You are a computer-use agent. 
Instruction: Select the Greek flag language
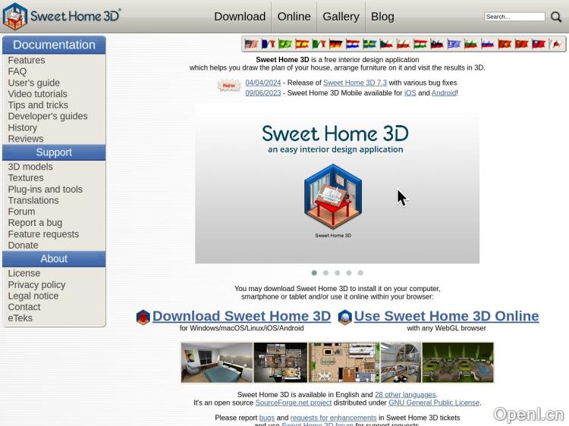coord(454,44)
